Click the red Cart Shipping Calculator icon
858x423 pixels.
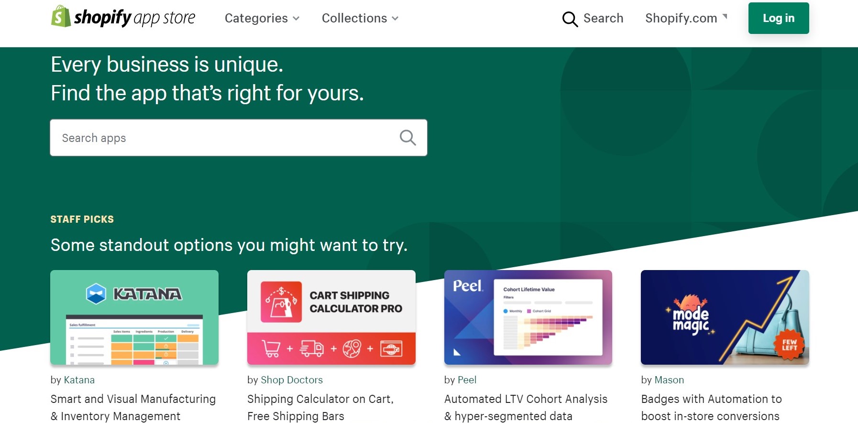[281, 302]
